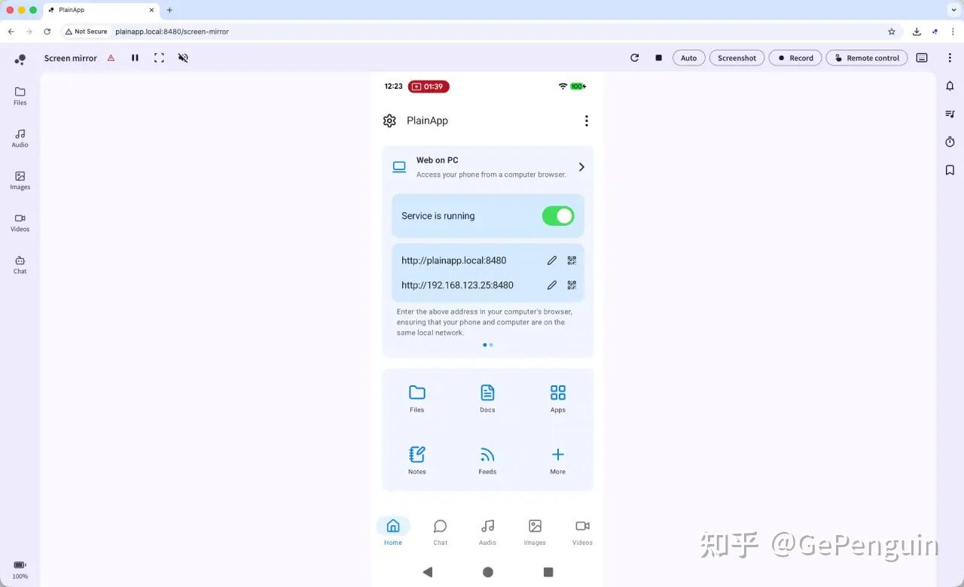Screen dimensions: 964x587
Task: Turn off the Service is running switch
Action: click(x=558, y=216)
